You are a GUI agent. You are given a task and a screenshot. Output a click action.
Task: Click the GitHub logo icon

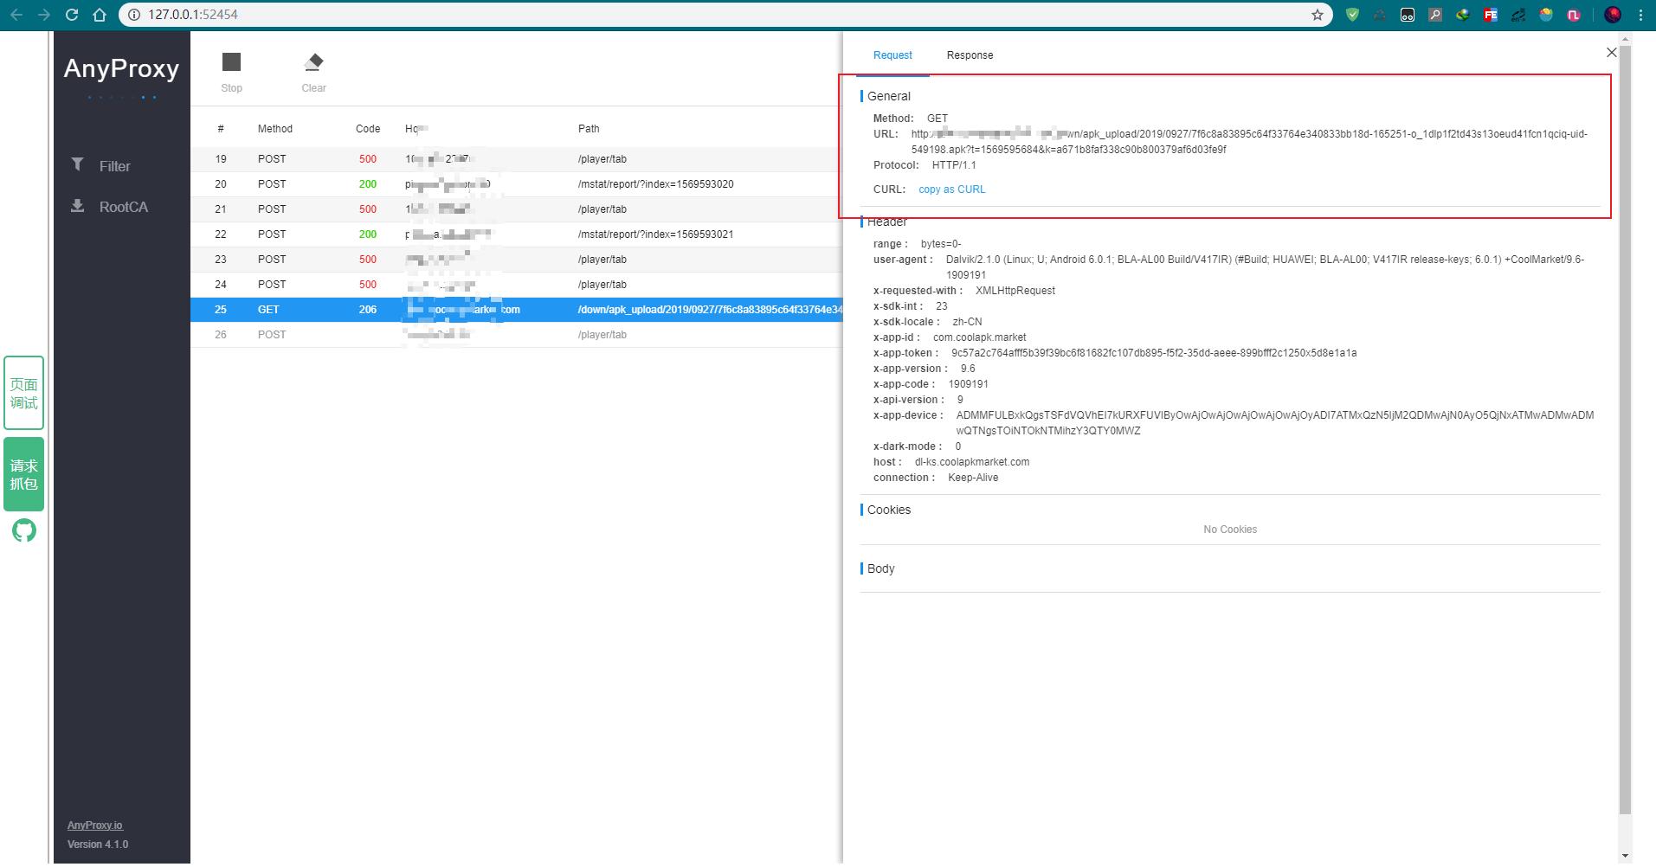click(x=24, y=530)
